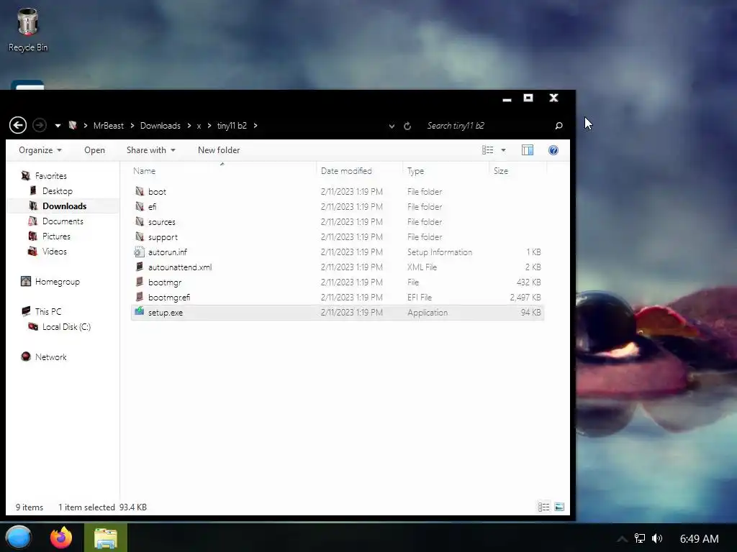Select Network in navigation pane
Screen dimensions: 737x552
(x=51, y=356)
